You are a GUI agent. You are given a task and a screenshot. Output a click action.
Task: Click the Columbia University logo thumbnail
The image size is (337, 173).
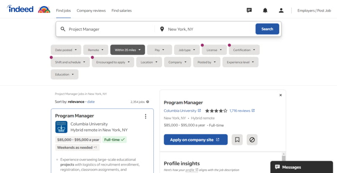point(61,127)
